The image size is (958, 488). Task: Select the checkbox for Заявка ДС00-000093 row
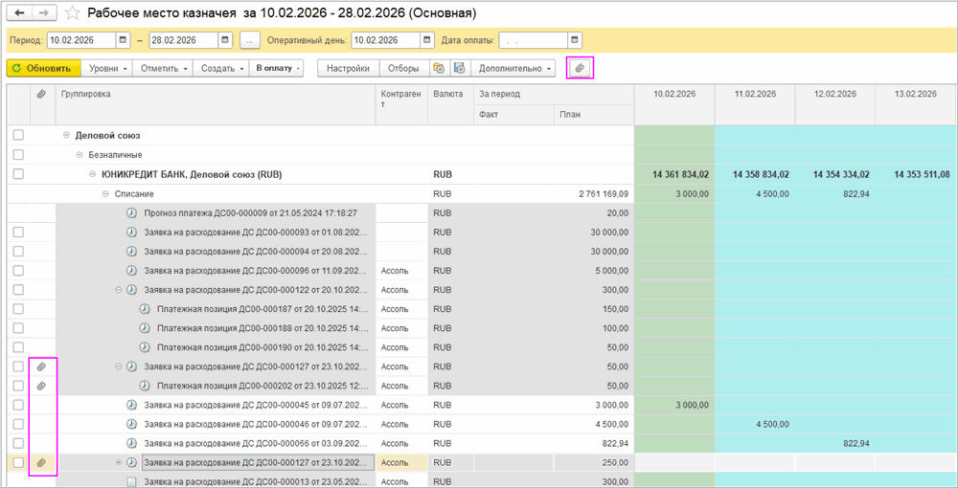(x=18, y=233)
